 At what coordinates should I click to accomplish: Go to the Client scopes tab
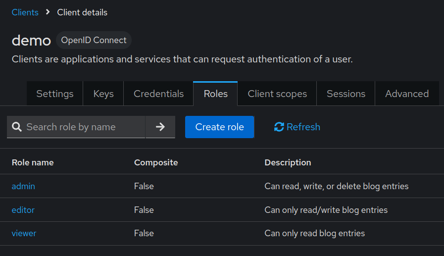coord(277,94)
